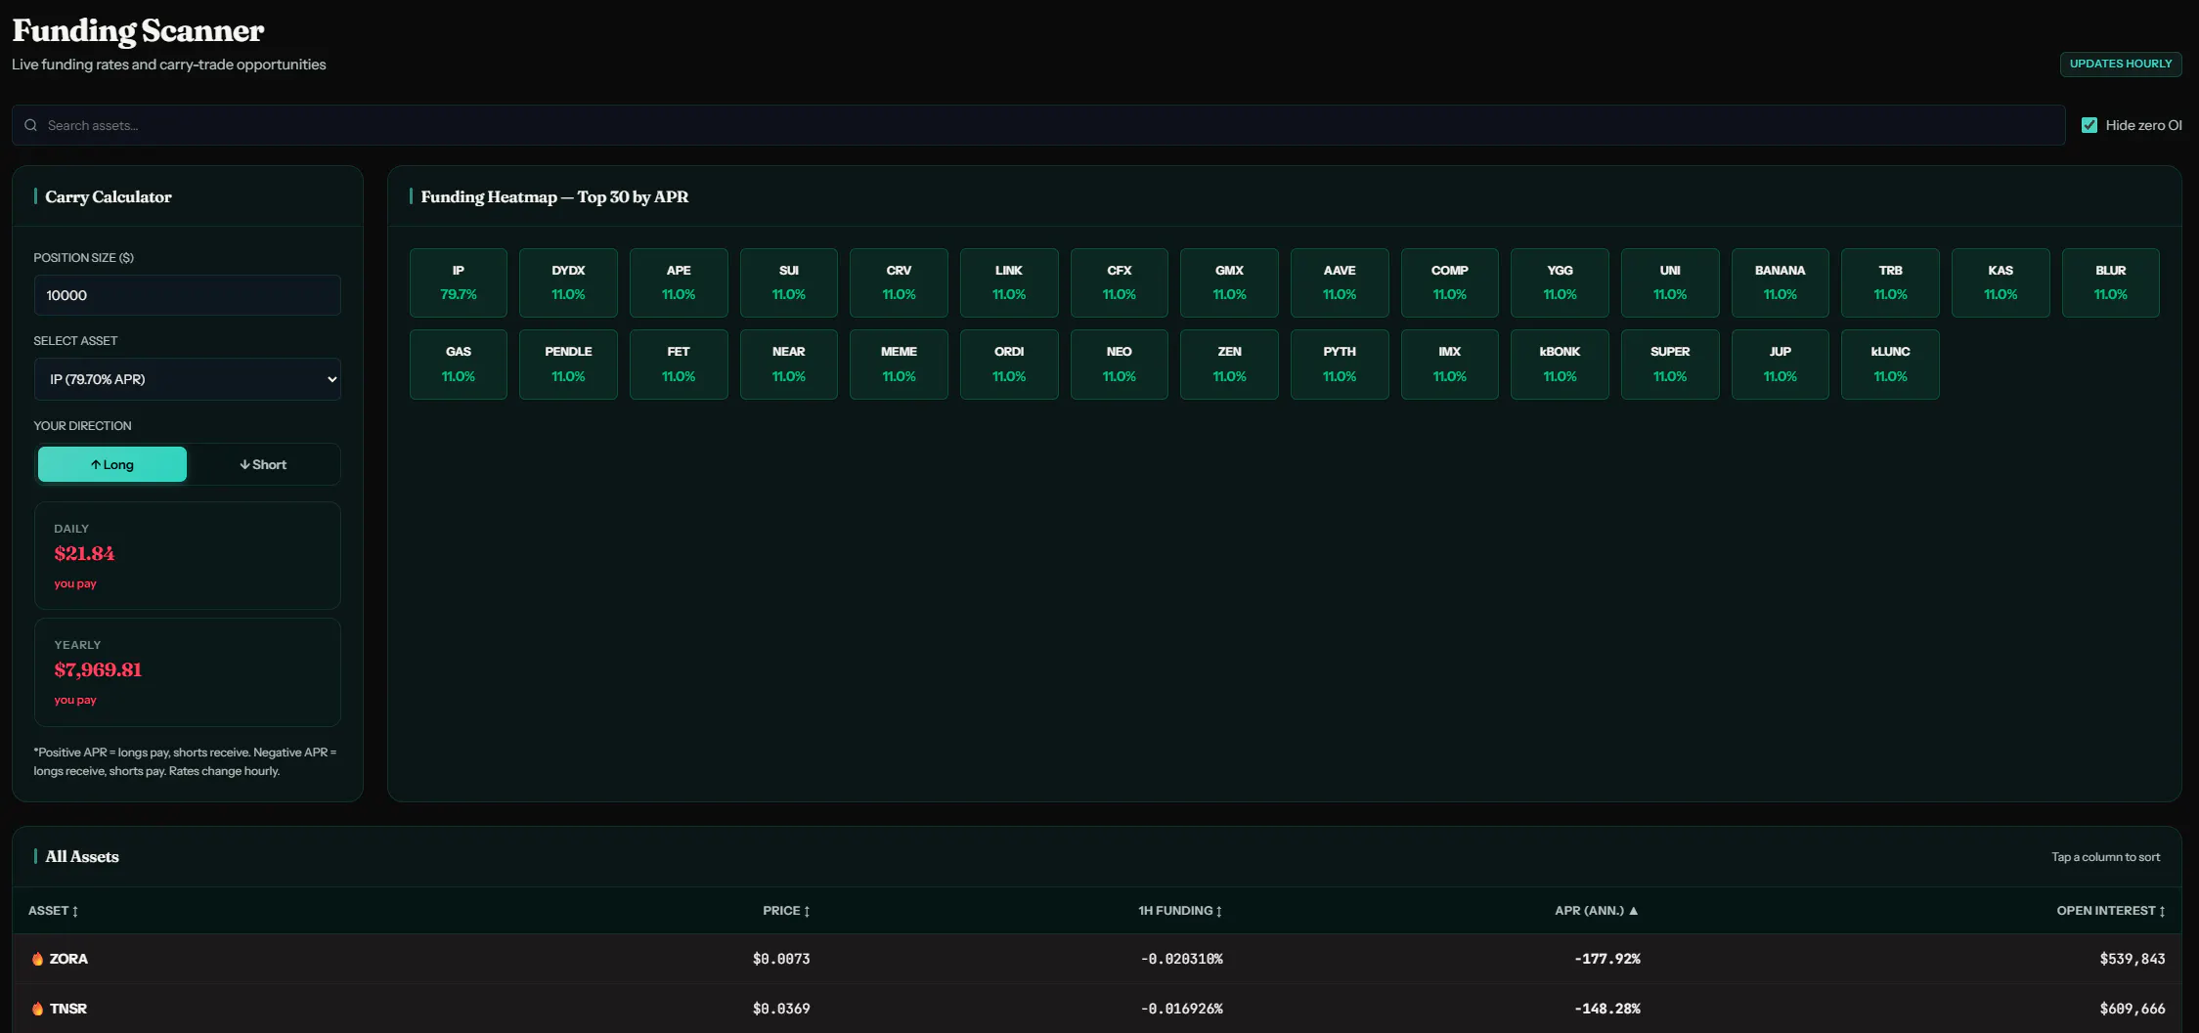Screen dimensions: 2199x1033
Task: Click the search magnifier icon
Action: click(x=30, y=125)
